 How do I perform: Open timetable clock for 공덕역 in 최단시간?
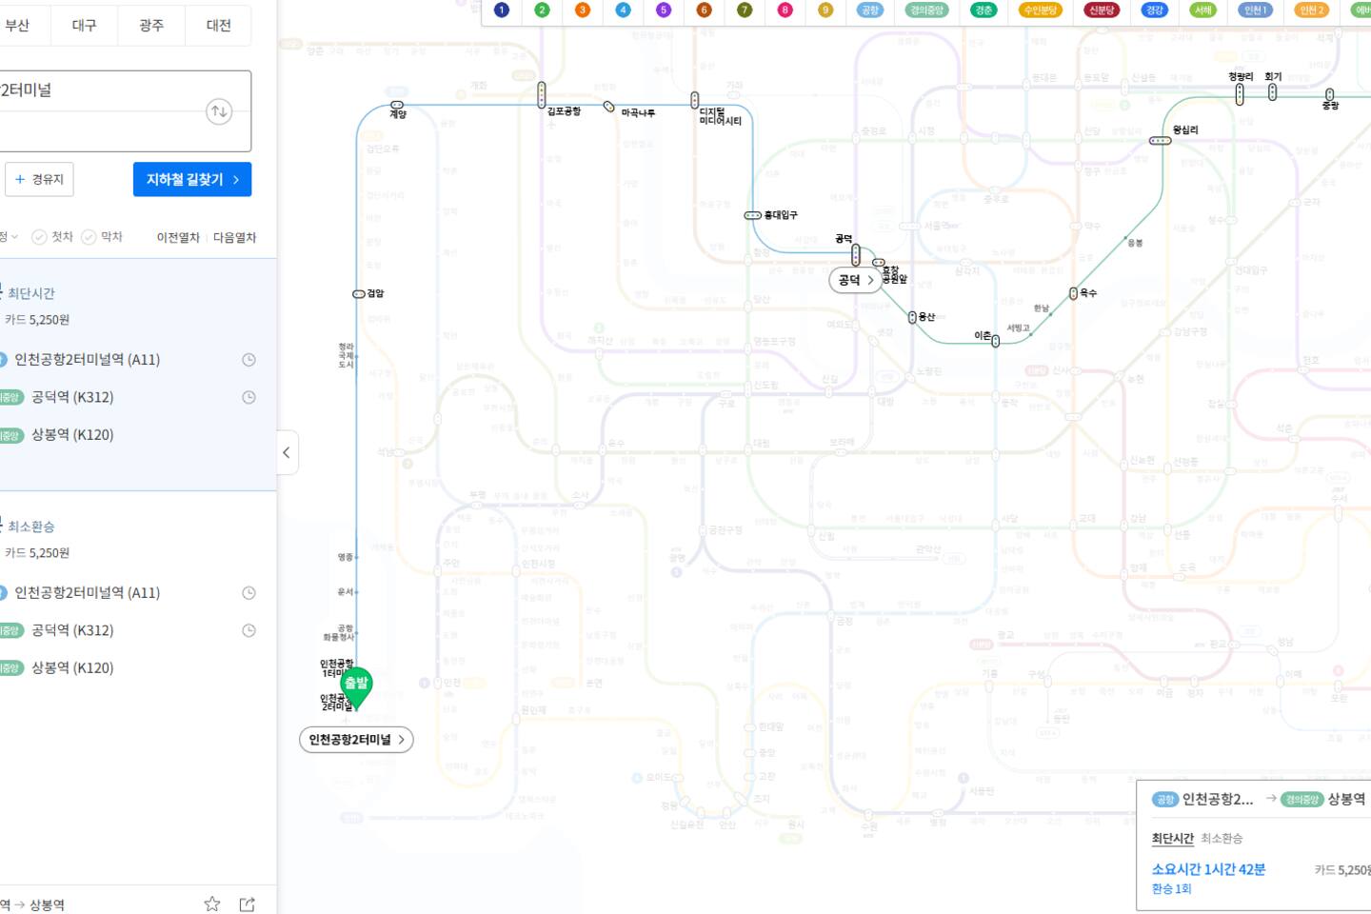coord(248,397)
